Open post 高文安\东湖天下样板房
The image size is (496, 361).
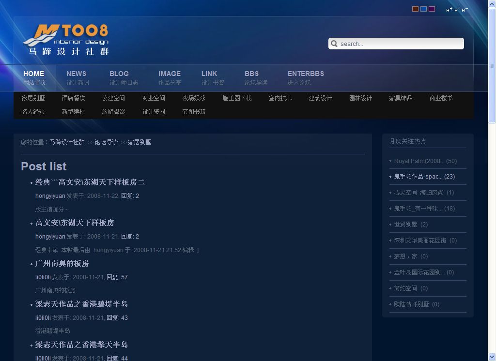click(75, 223)
